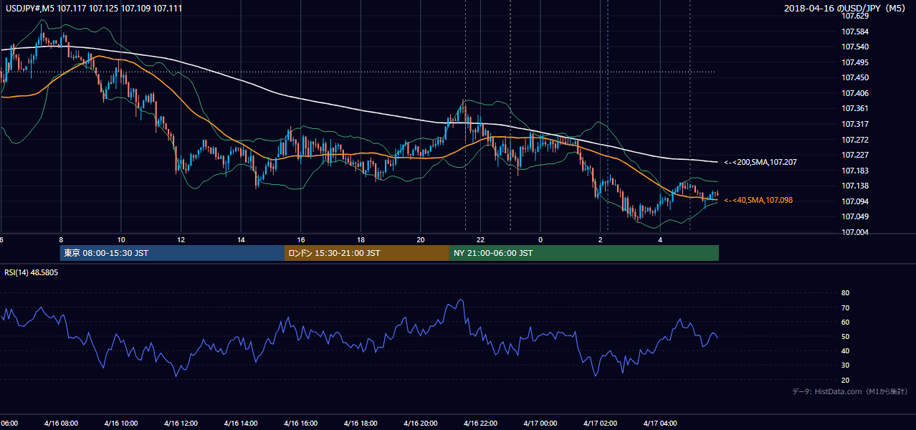Click the 2018-04-16 のUSD/JPY (M5) chart title

846,8
